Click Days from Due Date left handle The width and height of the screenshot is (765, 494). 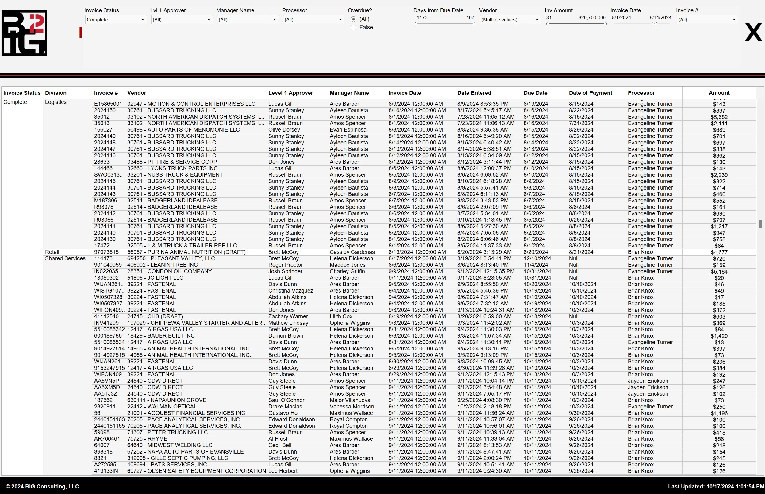coord(416,24)
